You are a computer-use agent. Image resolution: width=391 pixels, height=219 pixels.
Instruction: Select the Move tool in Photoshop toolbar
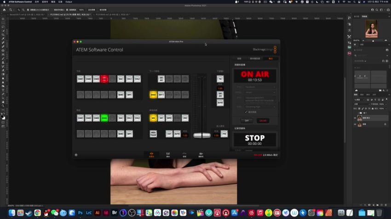(3, 19)
